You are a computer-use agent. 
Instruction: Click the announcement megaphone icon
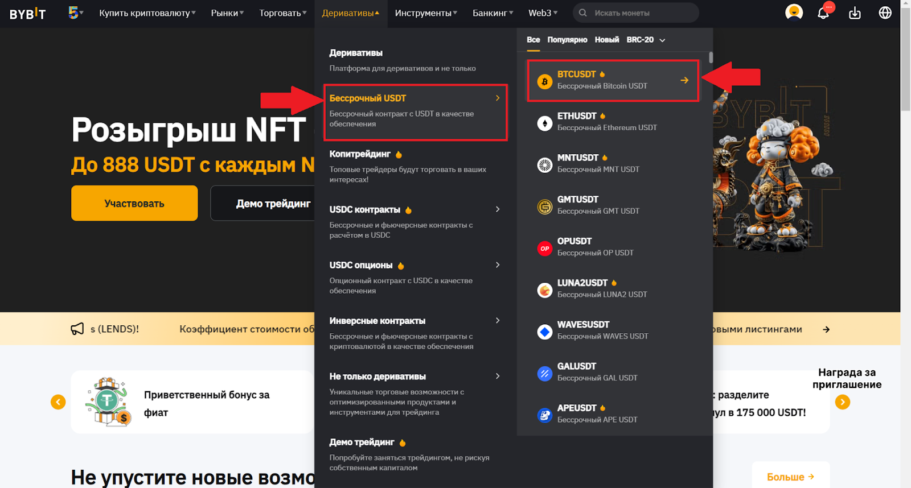pyautogui.click(x=77, y=329)
